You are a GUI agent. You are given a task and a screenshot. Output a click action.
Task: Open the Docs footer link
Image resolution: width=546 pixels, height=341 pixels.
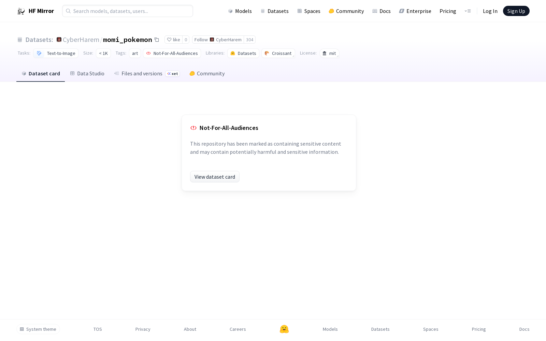tap(524, 329)
